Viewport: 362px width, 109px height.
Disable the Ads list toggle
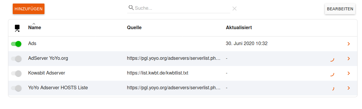(16, 44)
